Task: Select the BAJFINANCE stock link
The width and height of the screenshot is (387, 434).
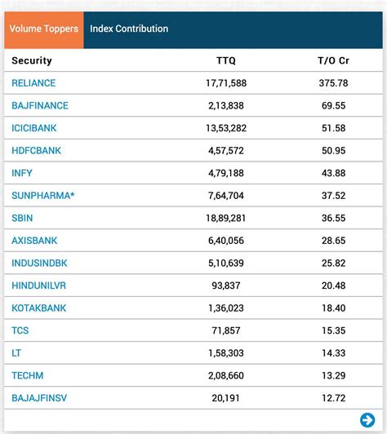Action: (40, 105)
